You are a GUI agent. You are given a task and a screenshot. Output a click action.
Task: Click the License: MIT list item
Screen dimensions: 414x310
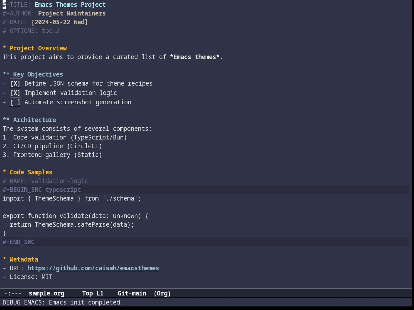pos(27,277)
